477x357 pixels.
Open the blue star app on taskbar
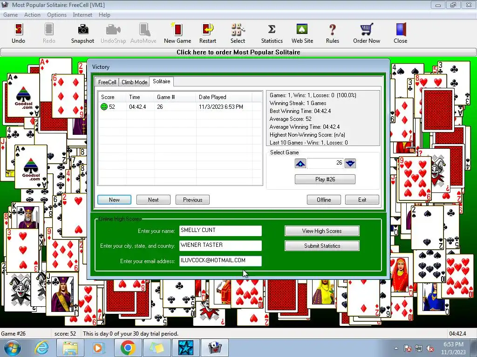pyautogui.click(x=185, y=348)
